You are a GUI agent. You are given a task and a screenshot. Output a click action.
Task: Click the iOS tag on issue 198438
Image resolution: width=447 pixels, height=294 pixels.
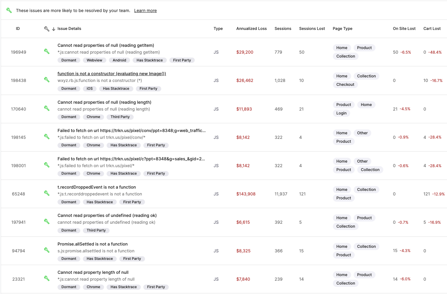tap(89, 88)
